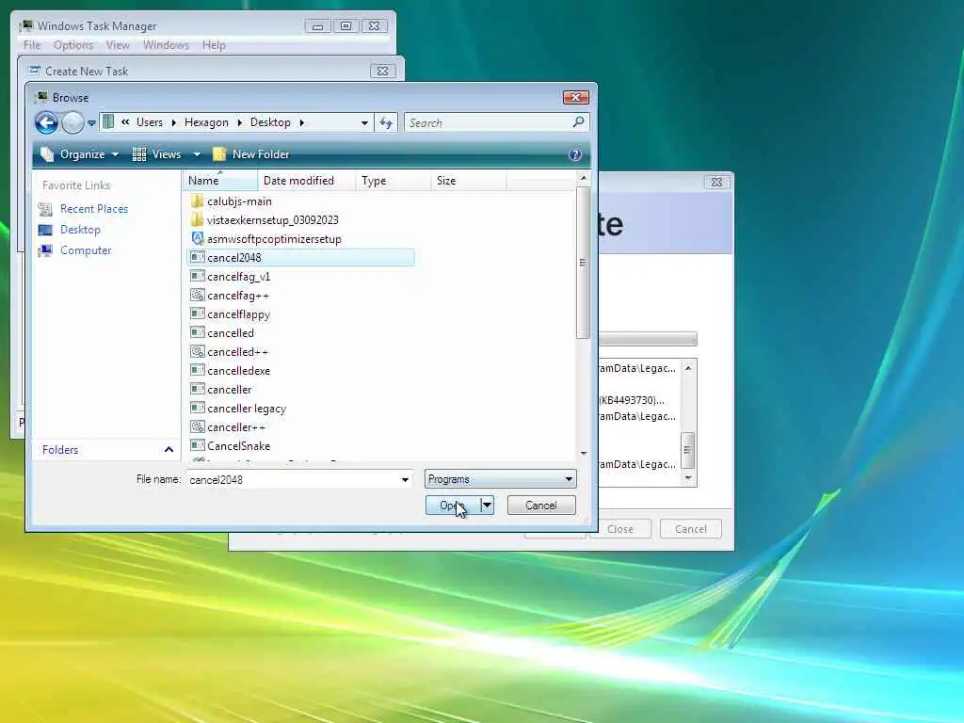Click Hexagon in the address breadcrumb

206,122
